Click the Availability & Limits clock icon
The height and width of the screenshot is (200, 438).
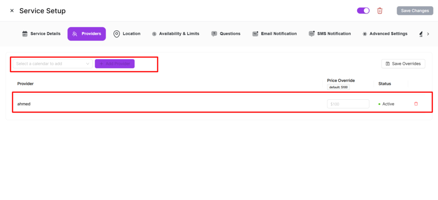point(154,34)
